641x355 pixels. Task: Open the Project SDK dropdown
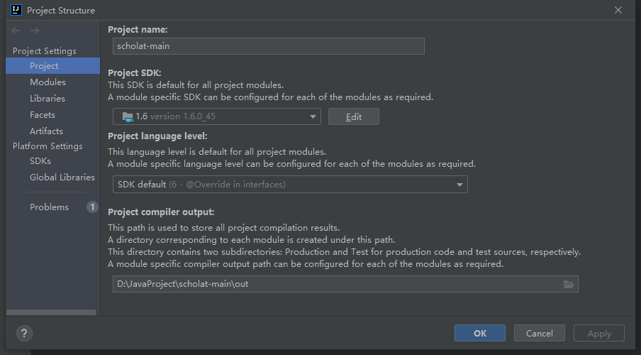pos(217,116)
